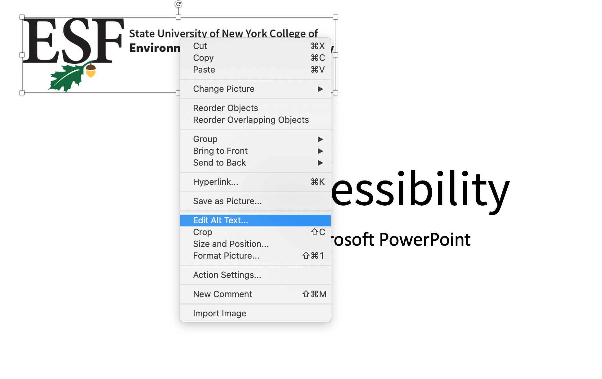
Task: Select Paste in the context menu
Action: coord(255,69)
